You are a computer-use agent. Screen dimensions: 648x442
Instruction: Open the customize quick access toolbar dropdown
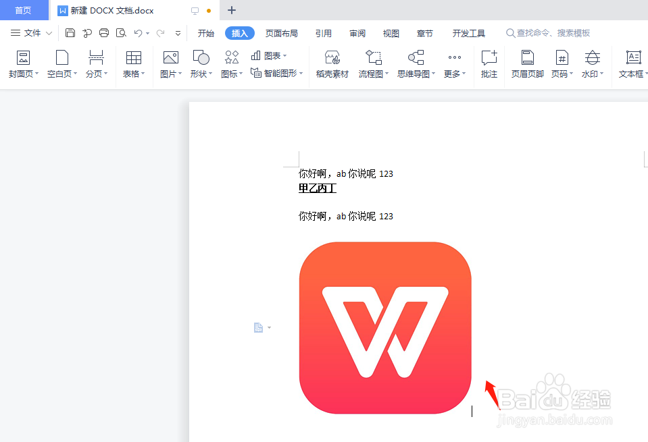coord(178,34)
